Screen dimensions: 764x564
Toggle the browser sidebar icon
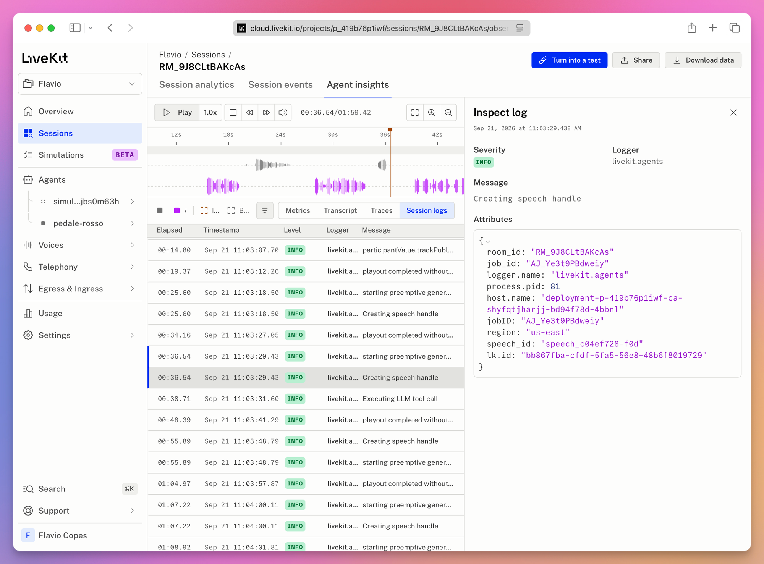[75, 28]
